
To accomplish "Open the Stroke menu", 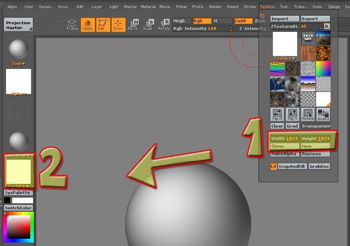I will [249, 7].
